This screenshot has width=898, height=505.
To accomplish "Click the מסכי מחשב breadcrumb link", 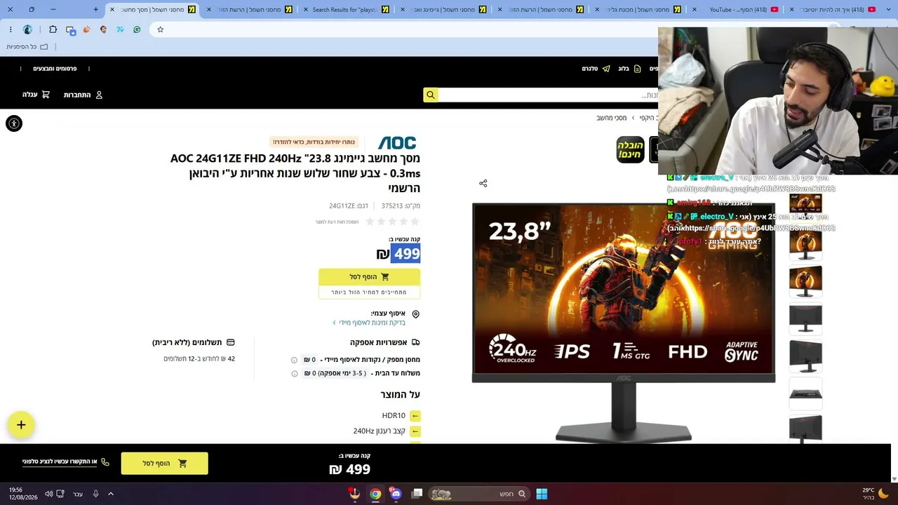I will (612, 118).
